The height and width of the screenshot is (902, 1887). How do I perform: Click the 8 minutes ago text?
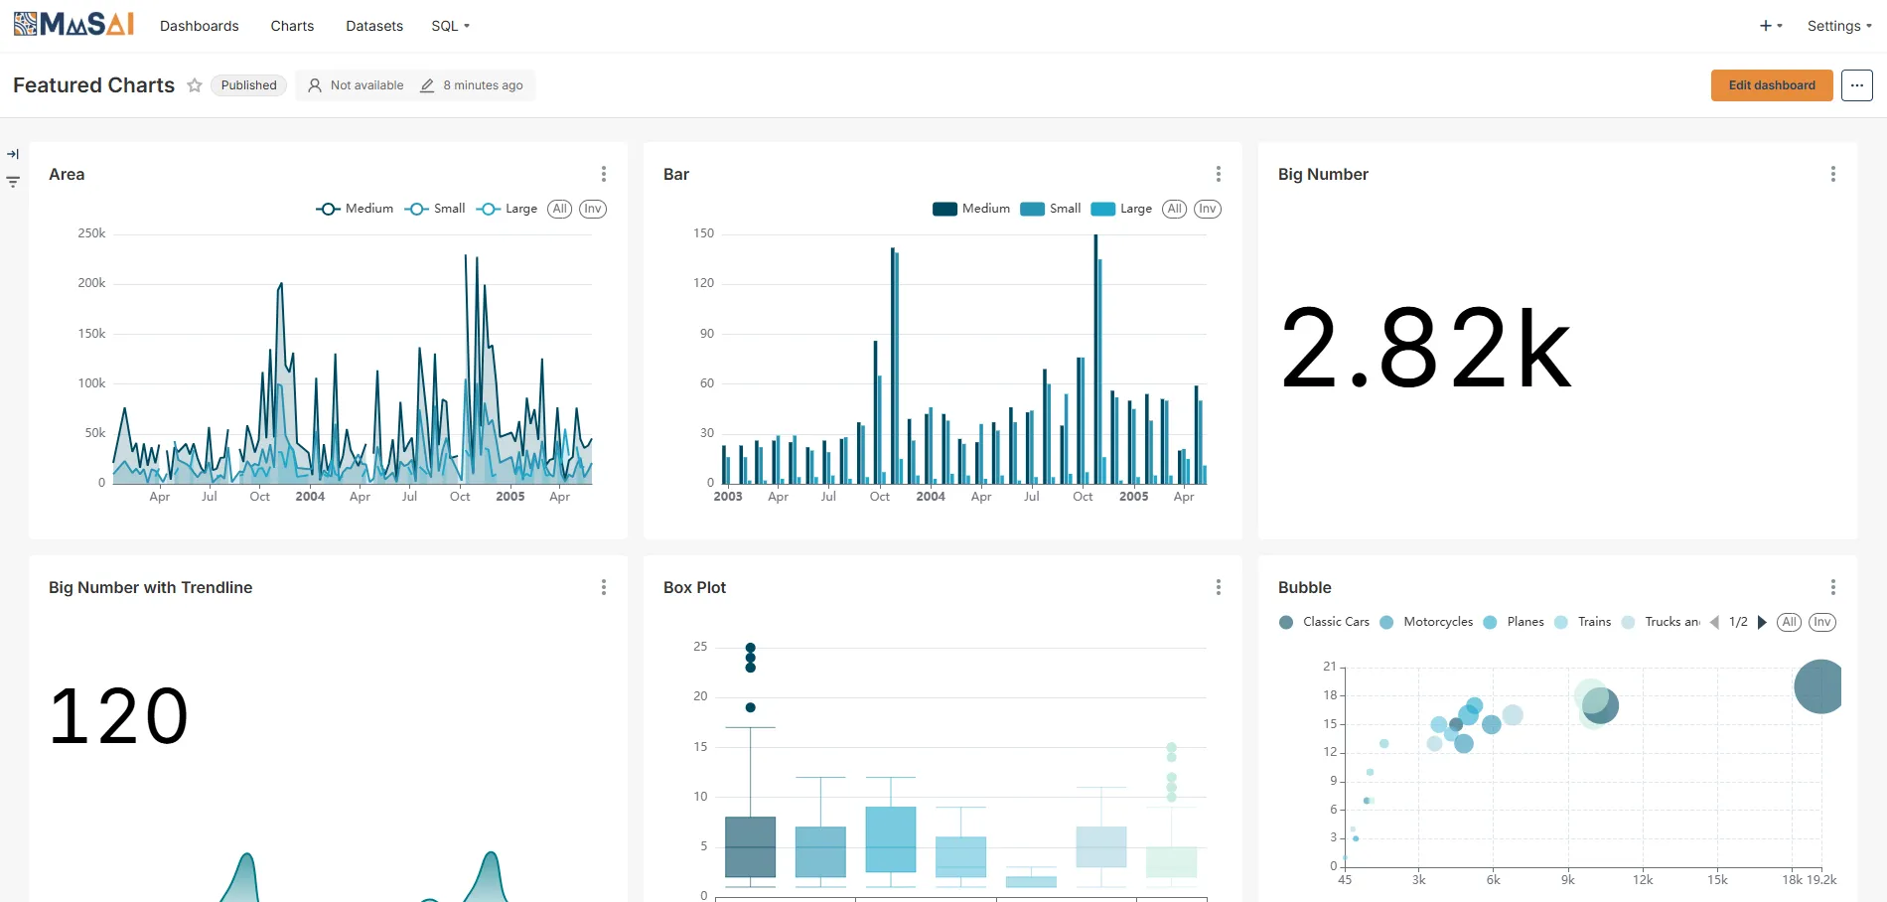coord(483,85)
